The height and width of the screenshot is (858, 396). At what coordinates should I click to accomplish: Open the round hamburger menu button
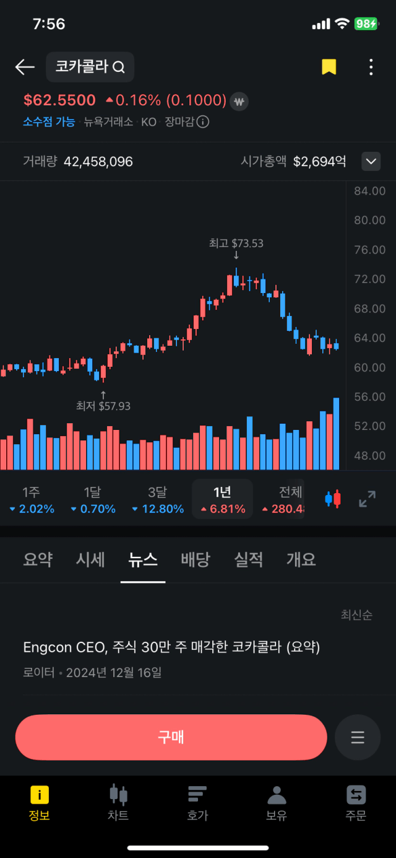click(x=358, y=737)
